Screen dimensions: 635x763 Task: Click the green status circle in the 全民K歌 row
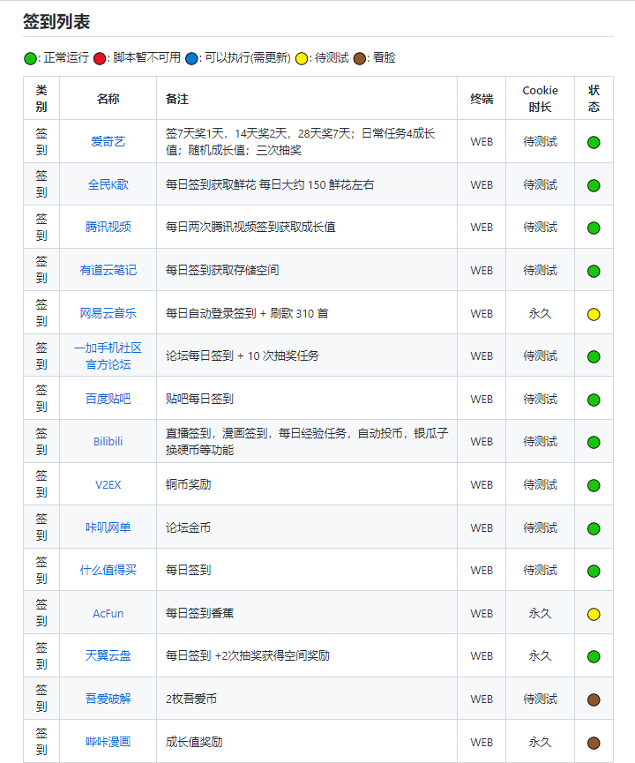[594, 185]
